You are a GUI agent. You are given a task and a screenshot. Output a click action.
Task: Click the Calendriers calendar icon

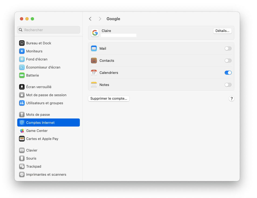click(x=94, y=73)
